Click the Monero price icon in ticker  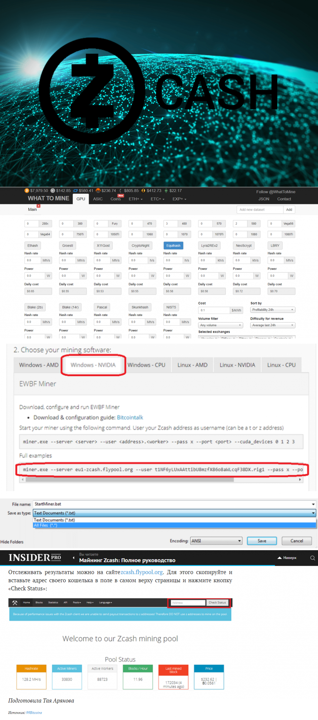tap(98, 191)
